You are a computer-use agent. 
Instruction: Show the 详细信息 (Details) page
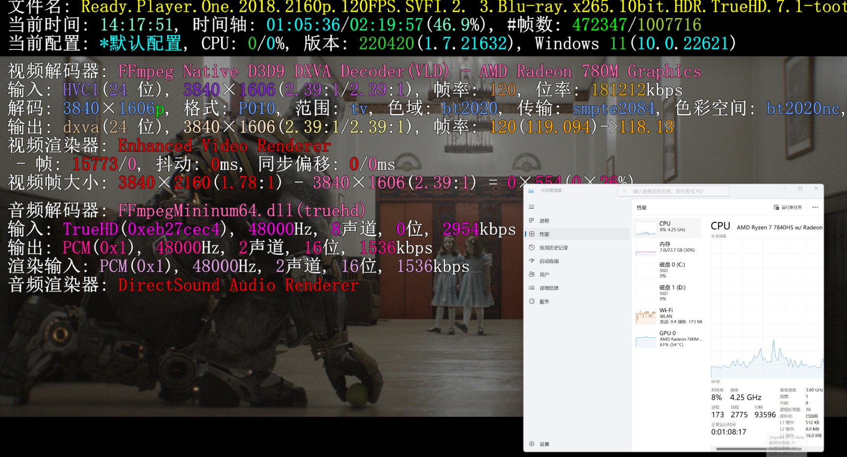tap(549, 288)
